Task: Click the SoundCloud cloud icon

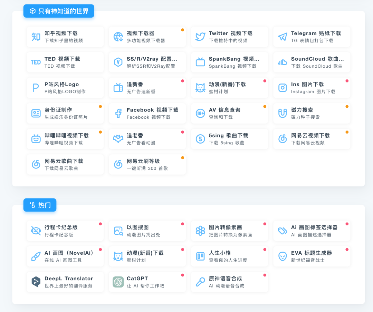Action: [283, 62]
